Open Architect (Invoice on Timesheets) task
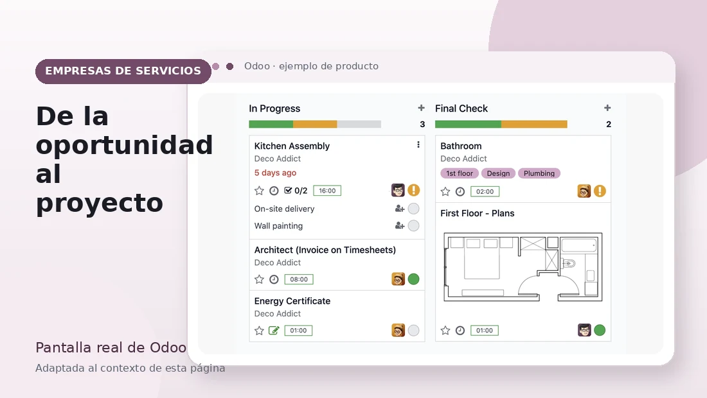Screen dimensions: 707x398 325,250
